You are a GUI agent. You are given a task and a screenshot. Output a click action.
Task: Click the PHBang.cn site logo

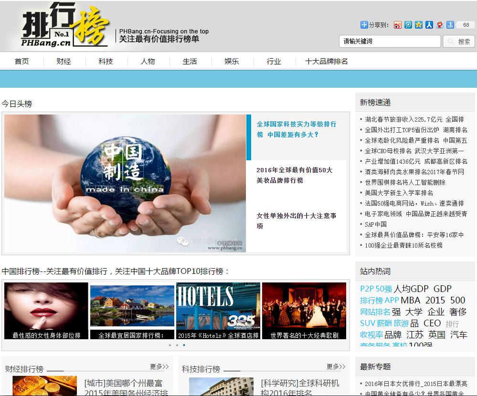click(65, 25)
